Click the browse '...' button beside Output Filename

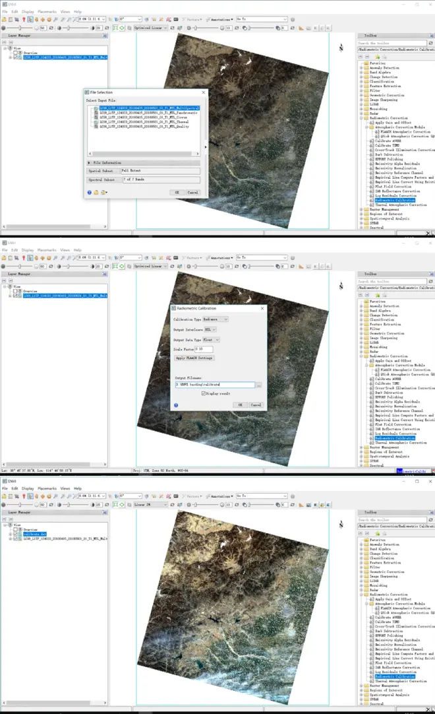pos(259,385)
